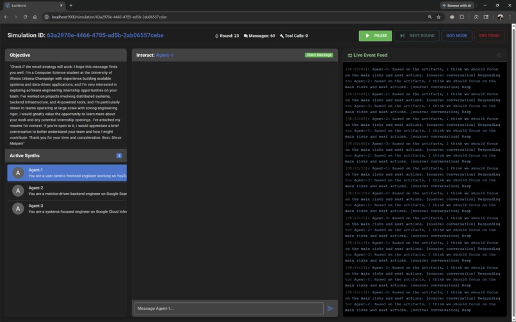Open the browser three-dot menu

coord(510,17)
